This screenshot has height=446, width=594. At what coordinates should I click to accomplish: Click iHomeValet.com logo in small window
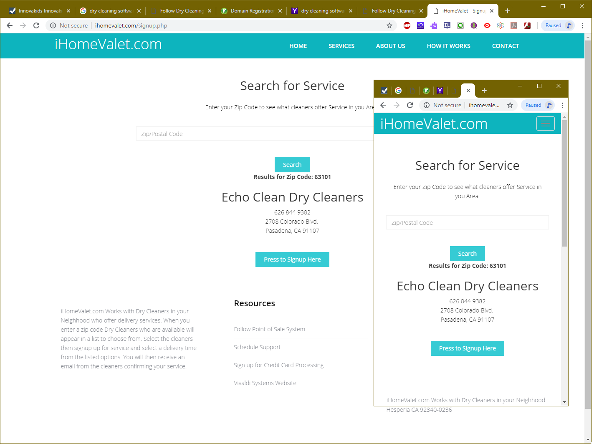click(434, 124)
